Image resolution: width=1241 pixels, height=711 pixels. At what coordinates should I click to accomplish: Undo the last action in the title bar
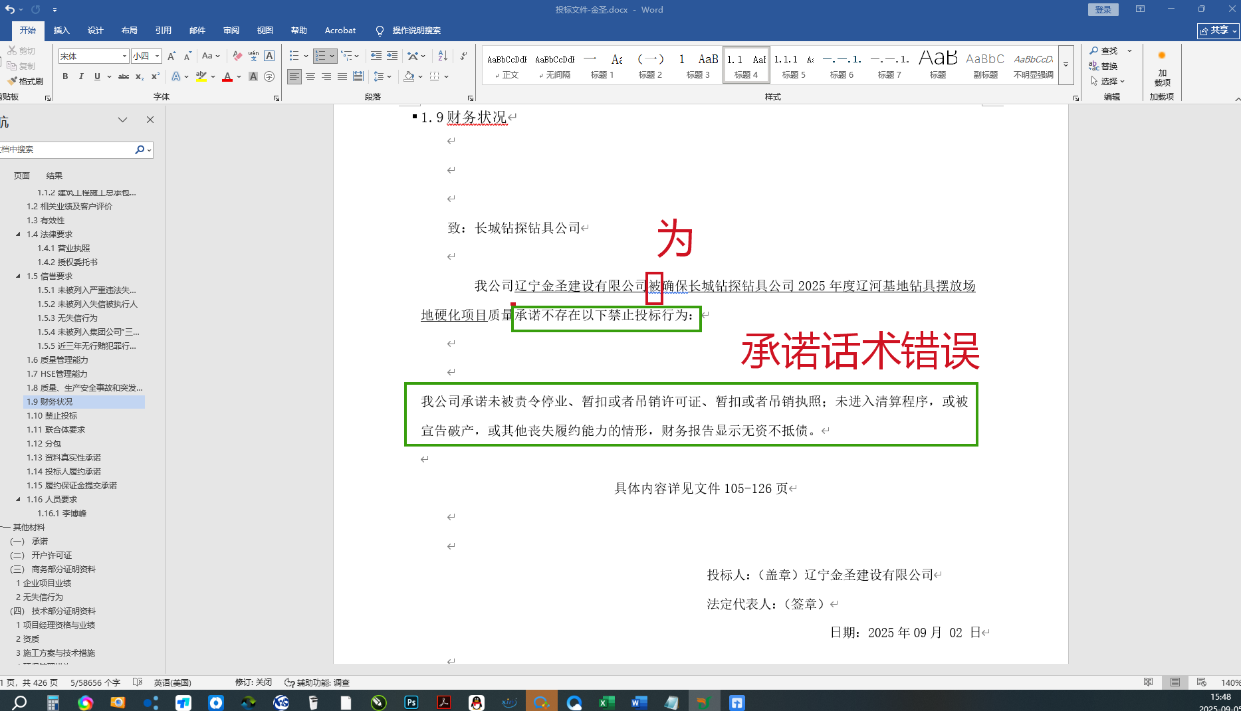9,9
